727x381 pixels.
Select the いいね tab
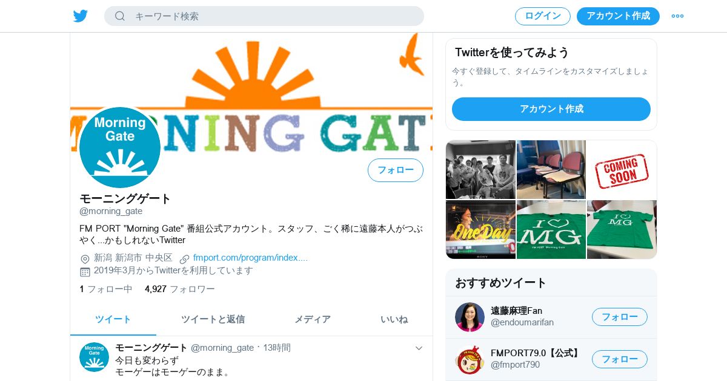coord(394,319)
